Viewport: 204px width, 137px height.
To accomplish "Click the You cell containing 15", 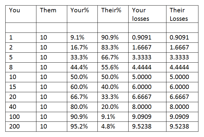I will 21,87.
